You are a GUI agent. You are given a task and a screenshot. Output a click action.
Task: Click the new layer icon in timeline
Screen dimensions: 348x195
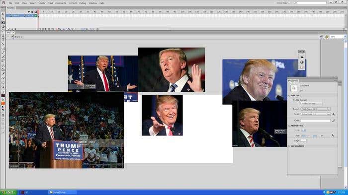(8, 29)
